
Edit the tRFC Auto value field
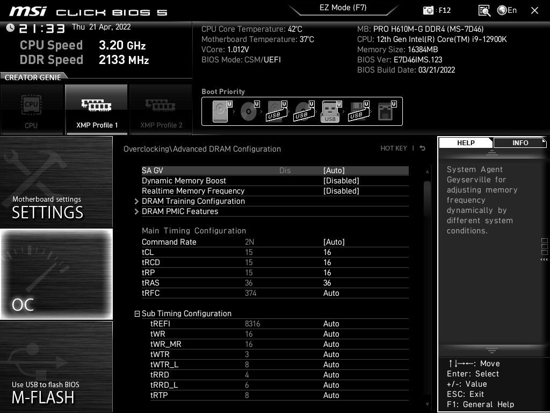[x=331, y=293]
